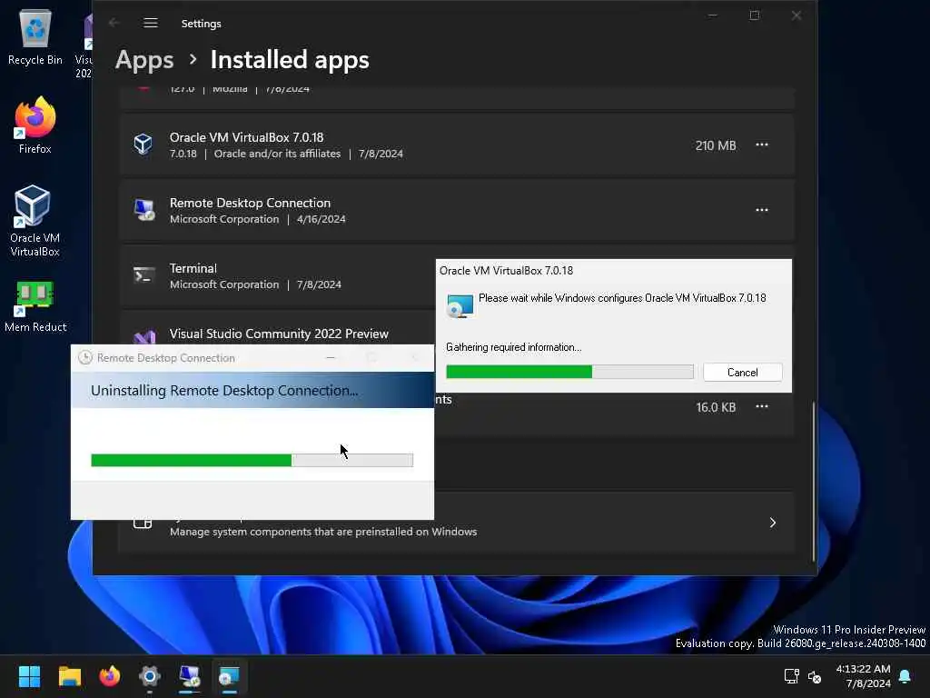The height and width of the screenshot is (698, 930).
Task: Click the Remote Desktop Connection app list icon
Action: (x=143, y=210)
